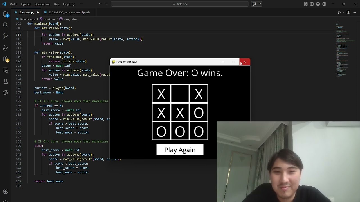Image resolution: width=360 pixels, height=202 pixels.
Task: Click the tictactoe command search box
Action: coord(180,4)
